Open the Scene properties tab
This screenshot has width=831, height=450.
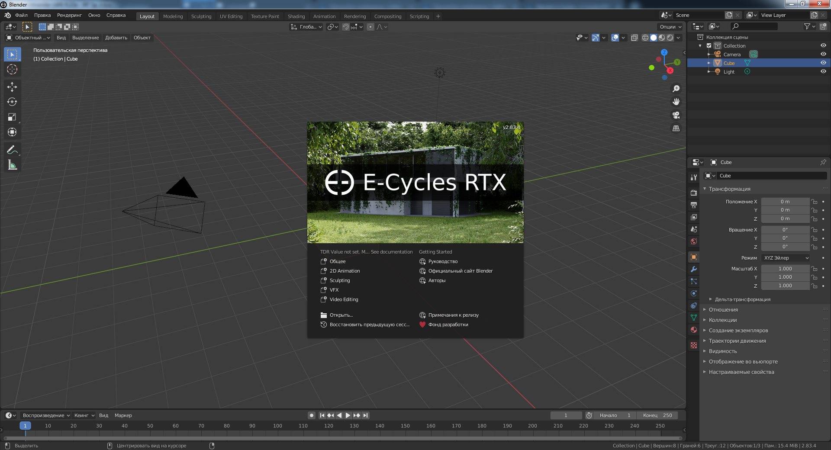click(x=694, y=229)
